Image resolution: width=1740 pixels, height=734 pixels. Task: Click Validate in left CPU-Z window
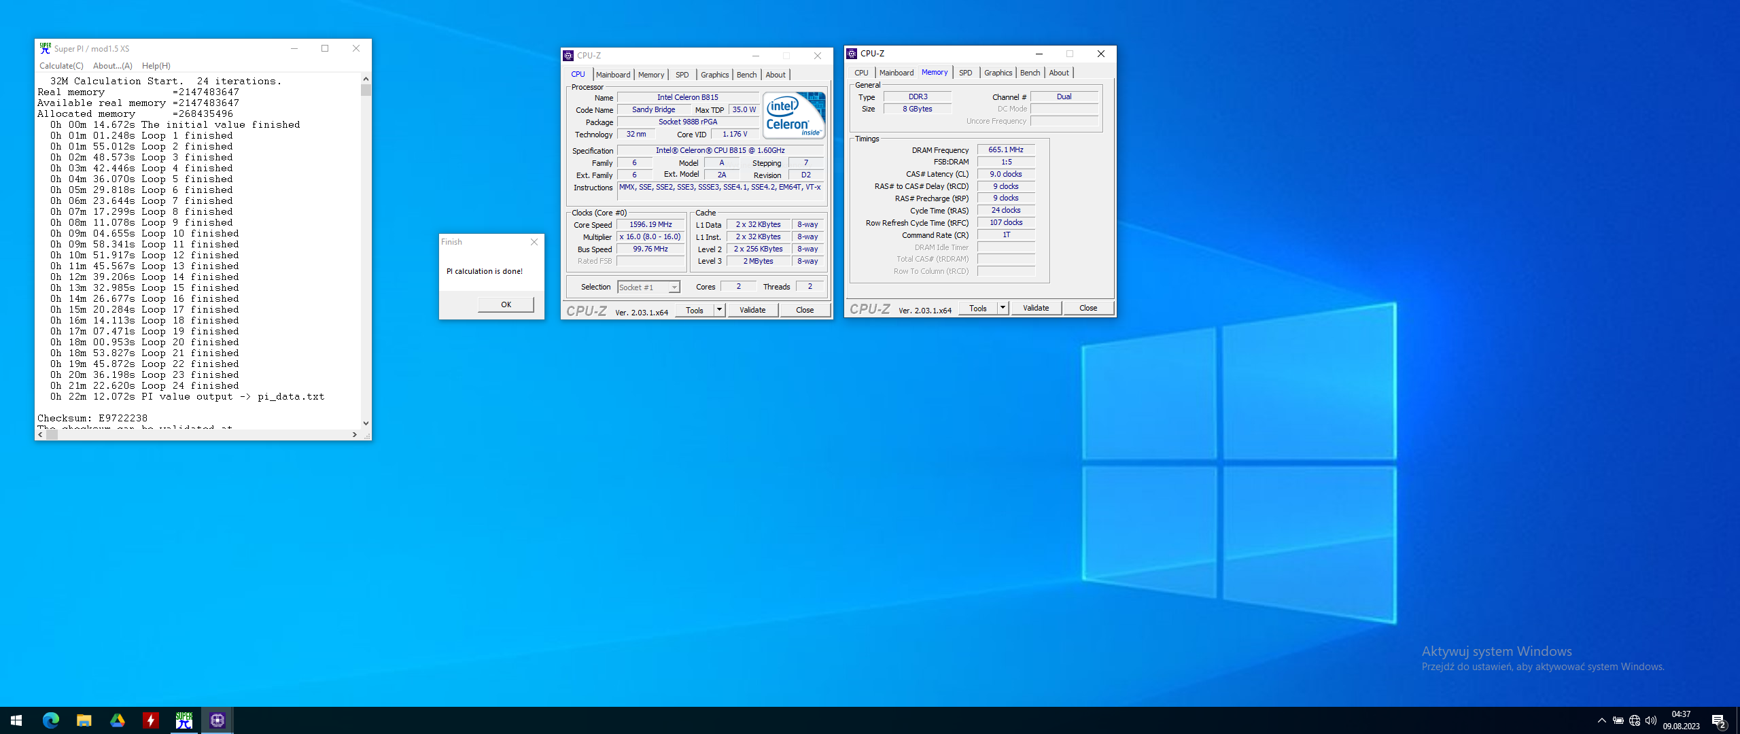coord(752,310)
